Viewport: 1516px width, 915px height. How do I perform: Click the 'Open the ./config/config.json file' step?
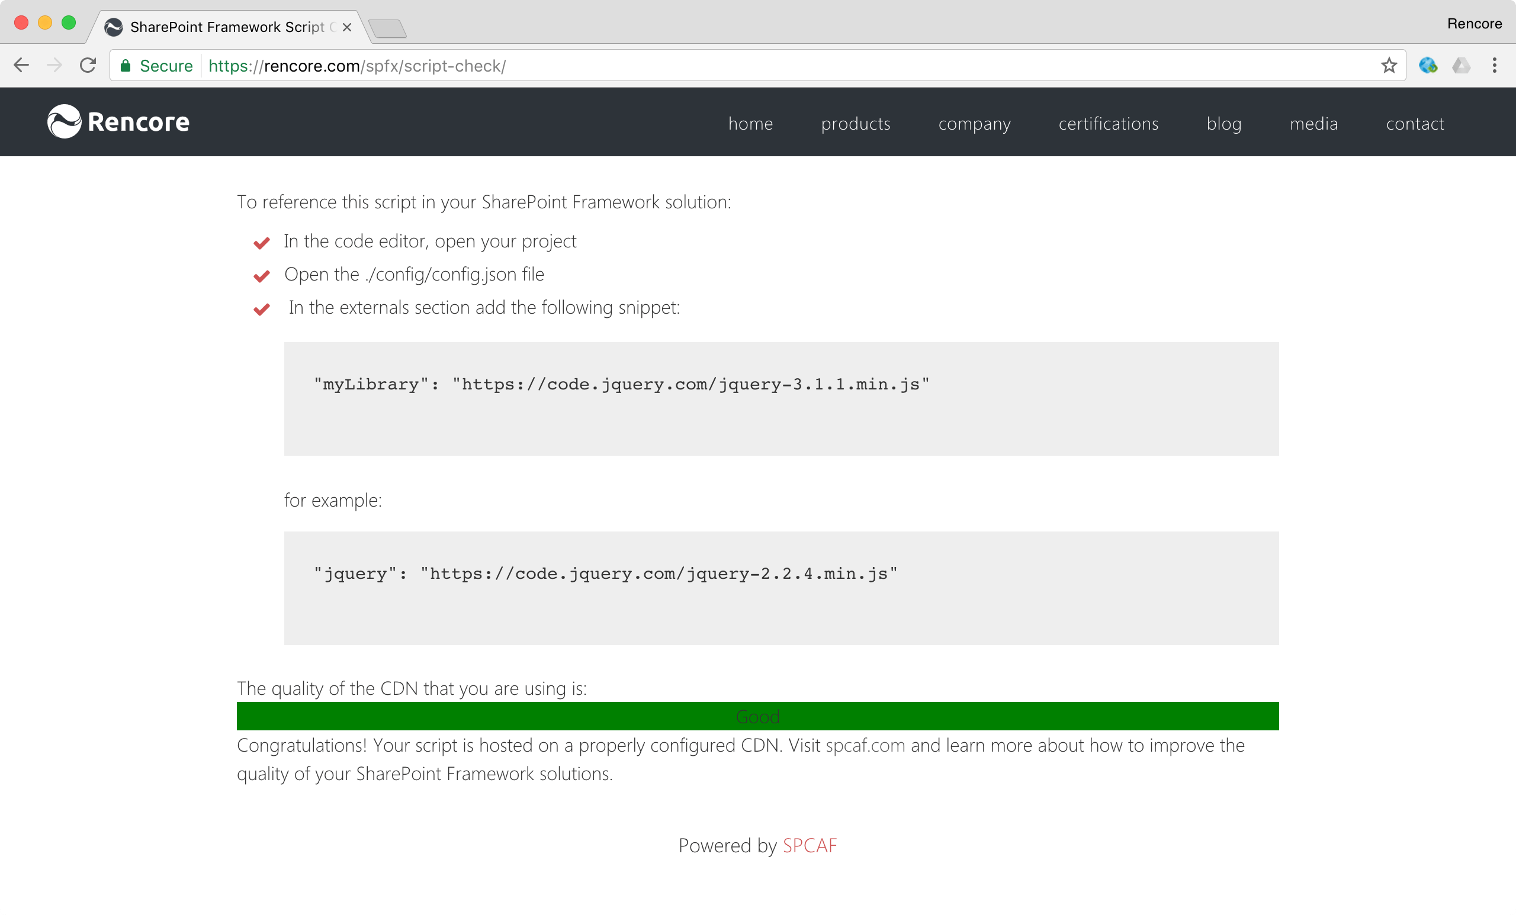point(414,274)
